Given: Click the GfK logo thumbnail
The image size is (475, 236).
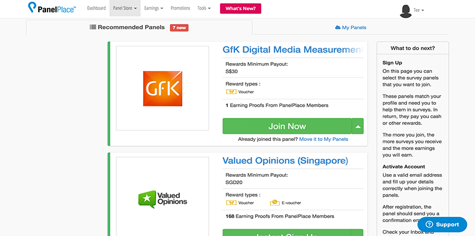Looking at the screenshot, I should coord(162,88).
